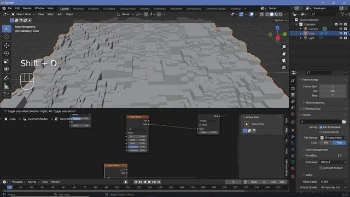Play animation forward in timeline
This screenshot has width=350, height=197.
tap(149, 182)
